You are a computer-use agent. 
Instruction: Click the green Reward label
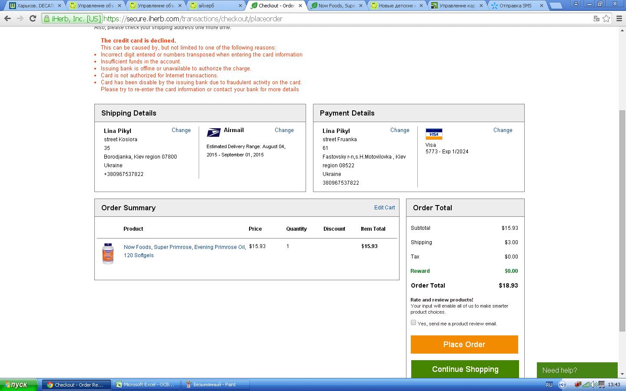(420, 271)
